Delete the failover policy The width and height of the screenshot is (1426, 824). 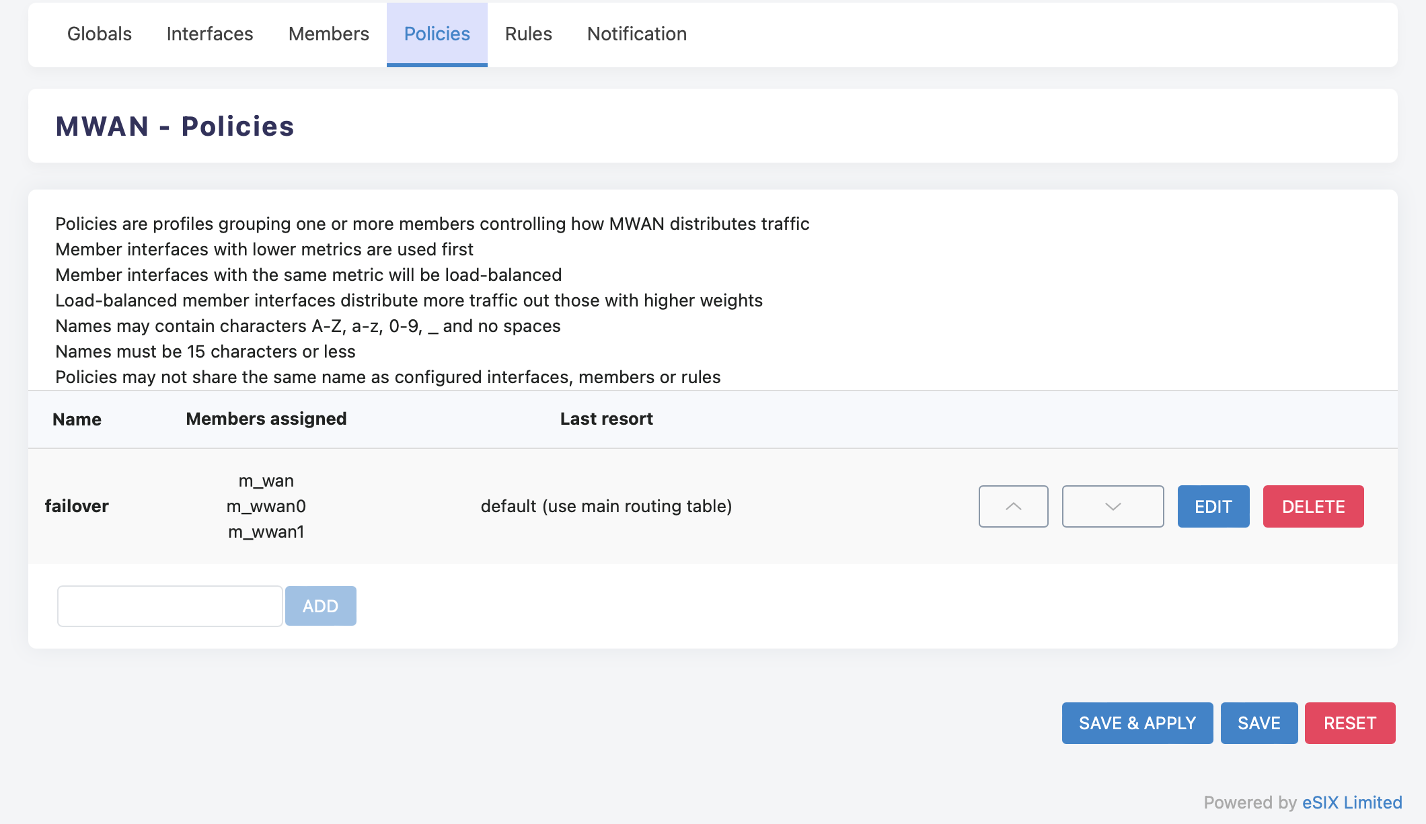click(x=1313, y=506)
